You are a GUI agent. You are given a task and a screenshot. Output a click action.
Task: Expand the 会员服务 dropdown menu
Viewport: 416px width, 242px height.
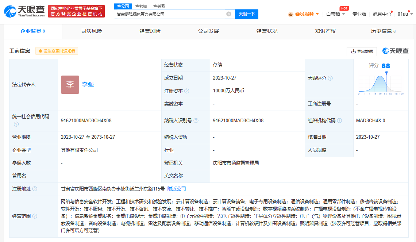click(304, 14)
